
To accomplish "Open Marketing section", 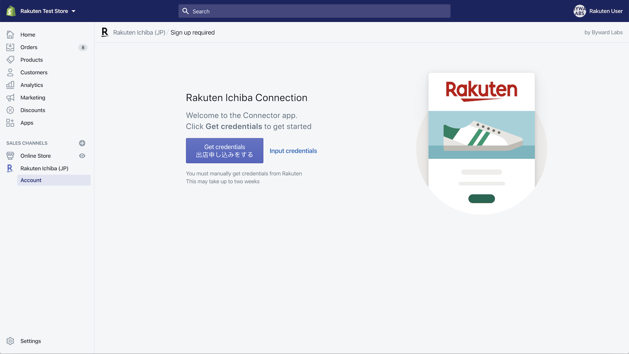I will (x=33, y=98).
